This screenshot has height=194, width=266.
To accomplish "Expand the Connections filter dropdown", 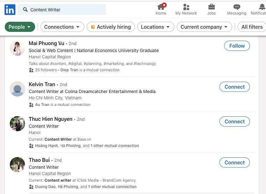I will [62, 27].
